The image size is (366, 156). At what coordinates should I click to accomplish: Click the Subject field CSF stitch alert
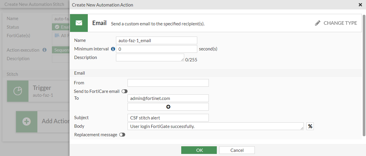coord(168,118)
